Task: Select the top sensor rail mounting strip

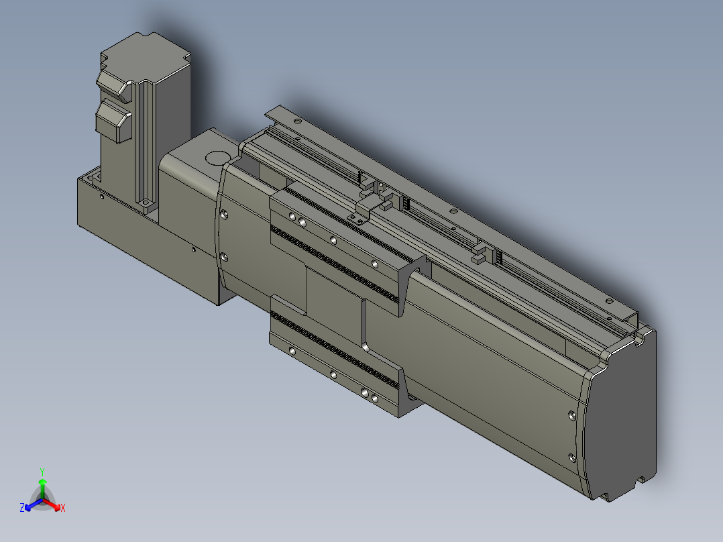Action: point(452,212)
